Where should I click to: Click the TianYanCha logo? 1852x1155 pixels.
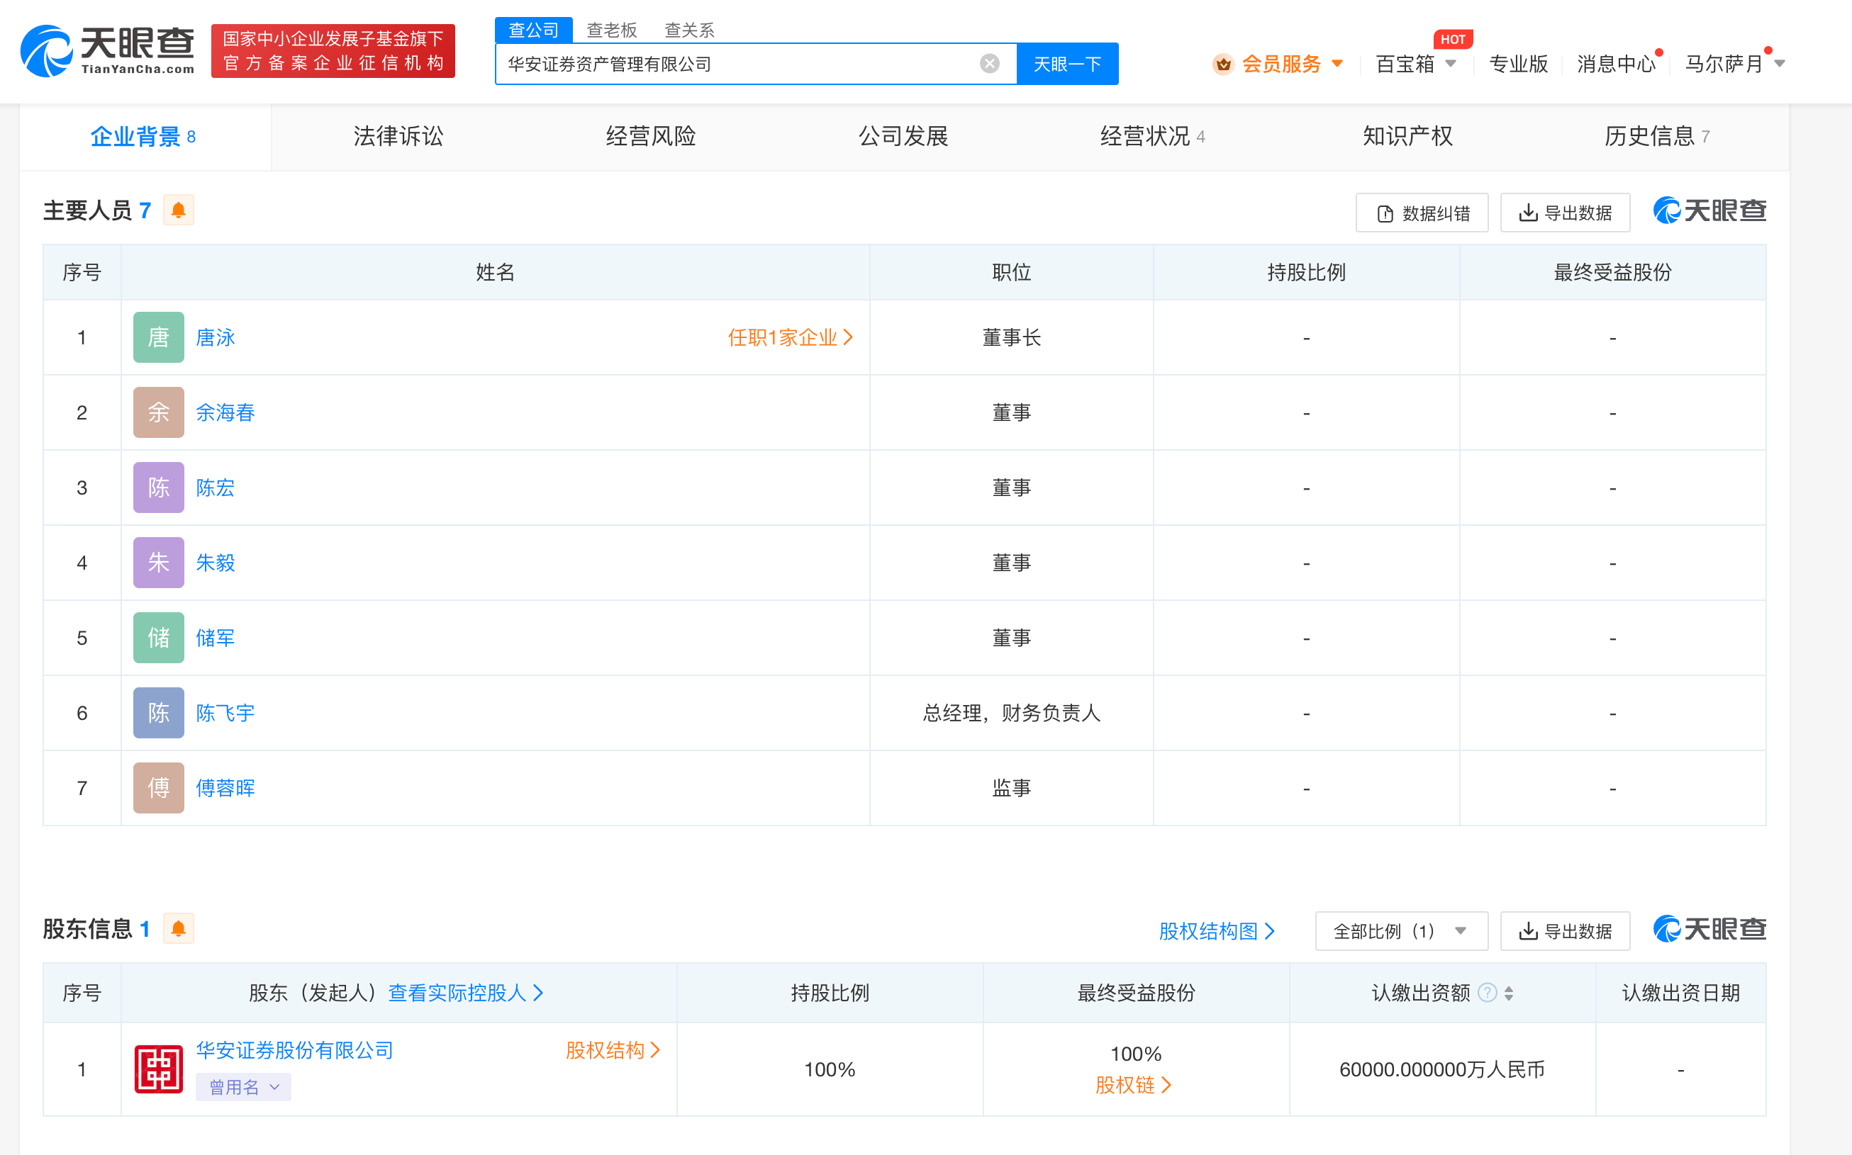click(108, 50)
